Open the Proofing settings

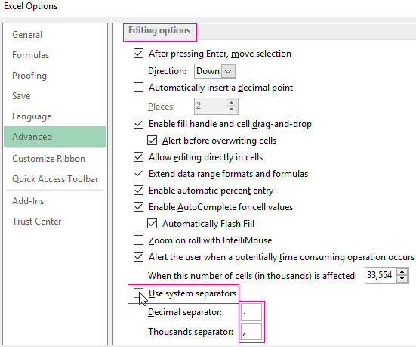(x=29, y=76)
